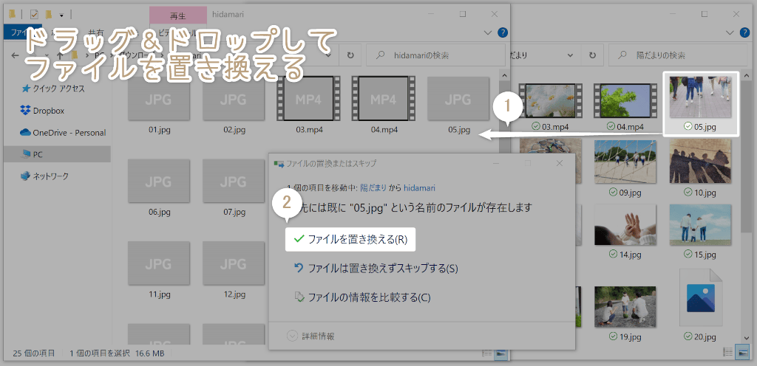Open the 再生 ribbon tab
Viewport: 757px width, 366px height.
[x=178, y=16]
